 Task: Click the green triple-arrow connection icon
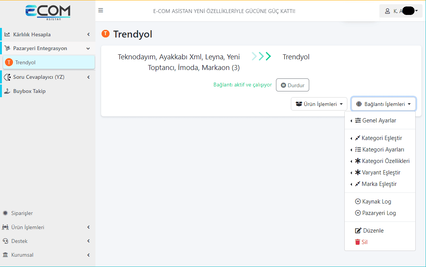point(261,56)
